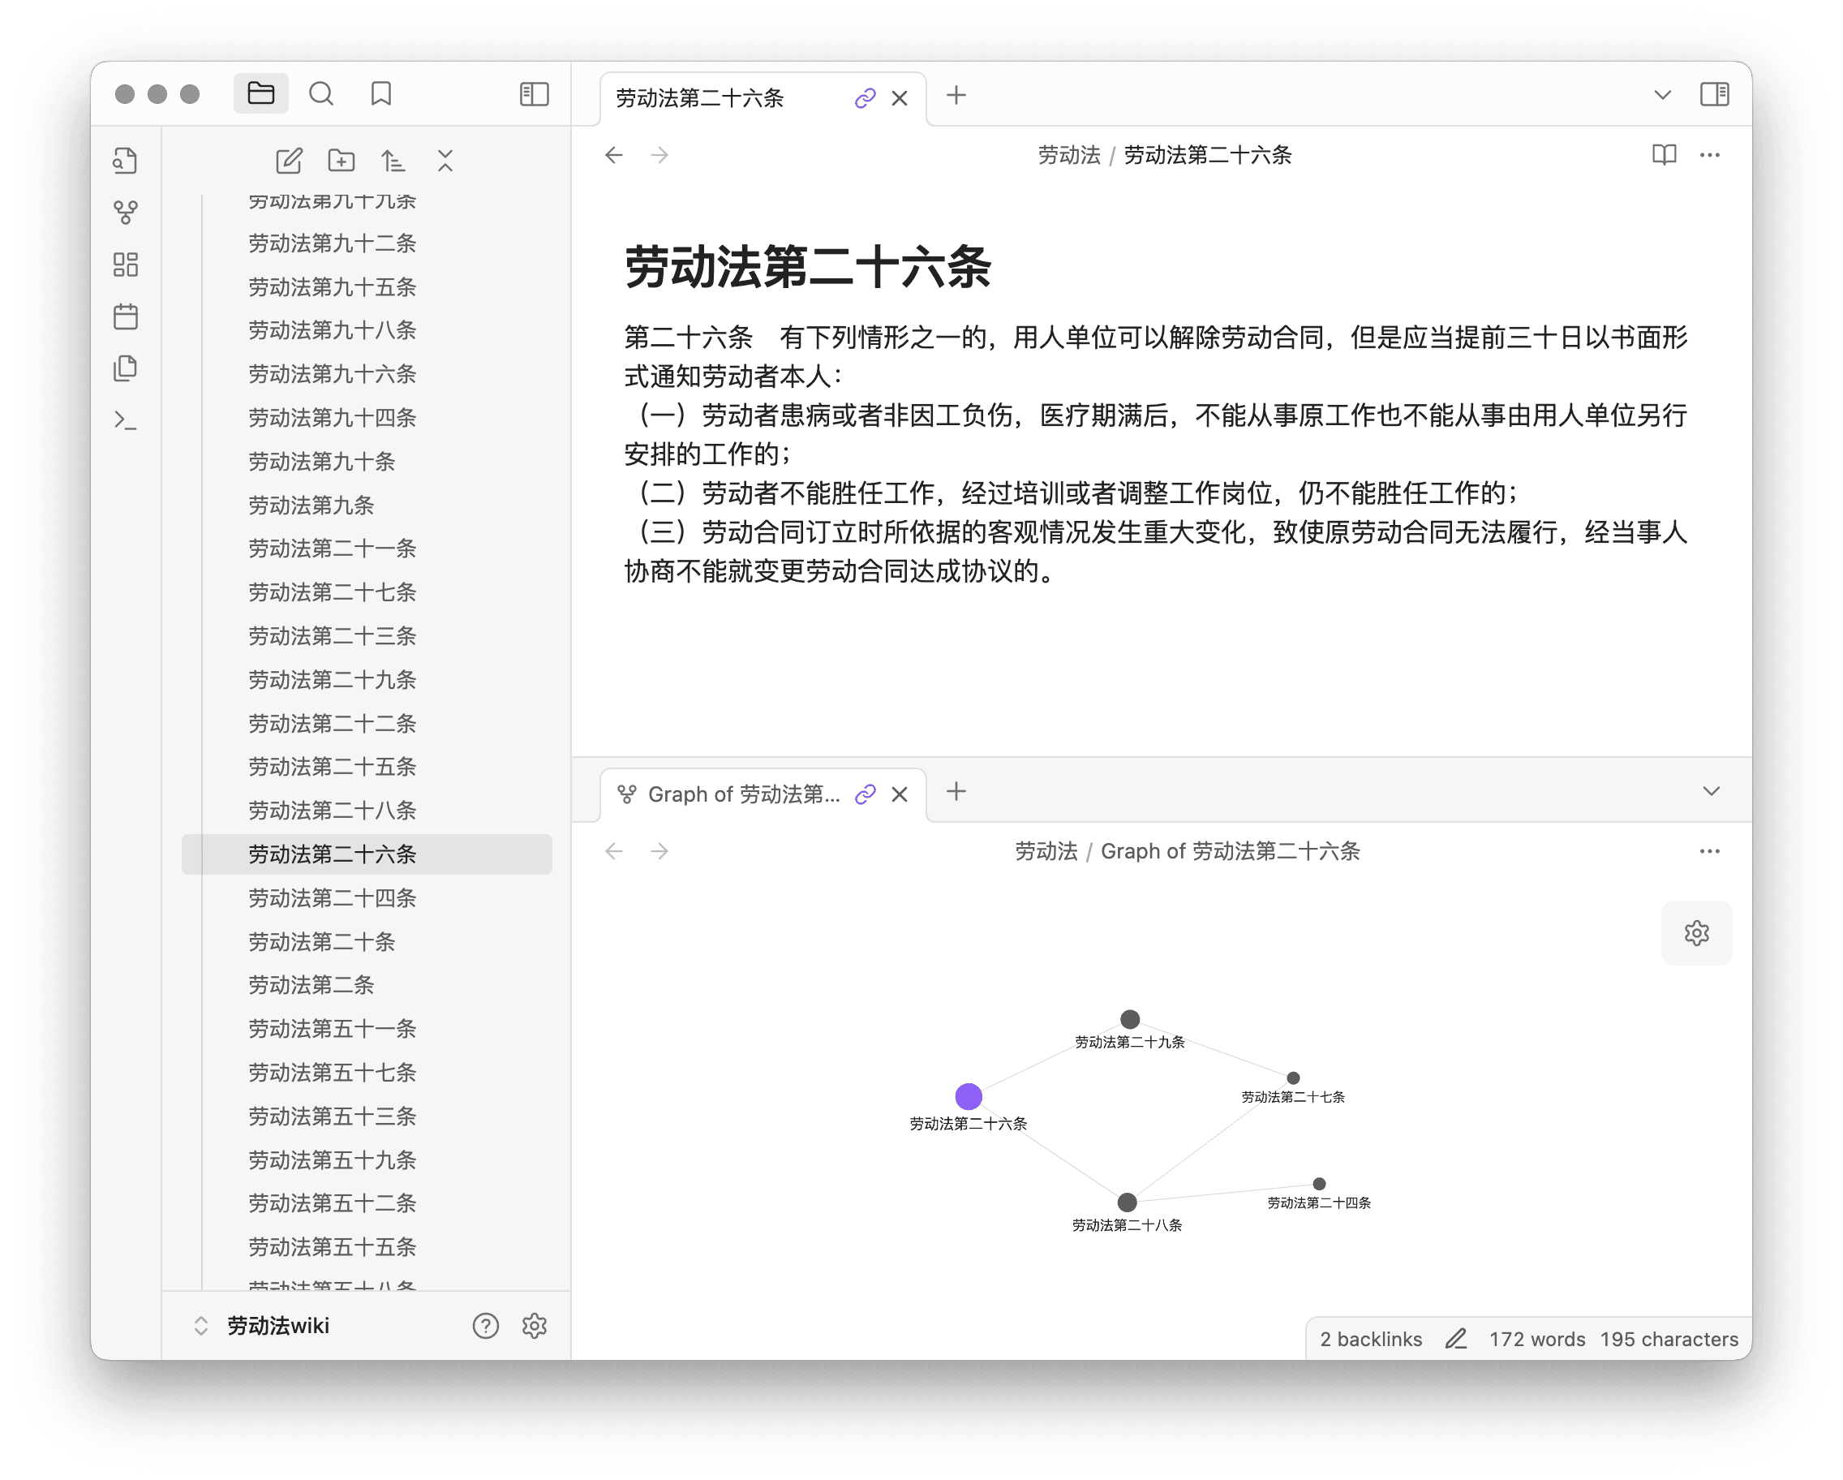Open help icon at sidebar bottom
This screenshot has height=1480, width=1843.
point(486,1325)
